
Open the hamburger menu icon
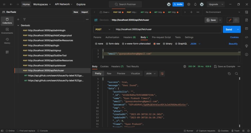(x=4, y=4)
